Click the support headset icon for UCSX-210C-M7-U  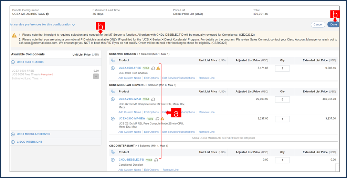[153, 99]
